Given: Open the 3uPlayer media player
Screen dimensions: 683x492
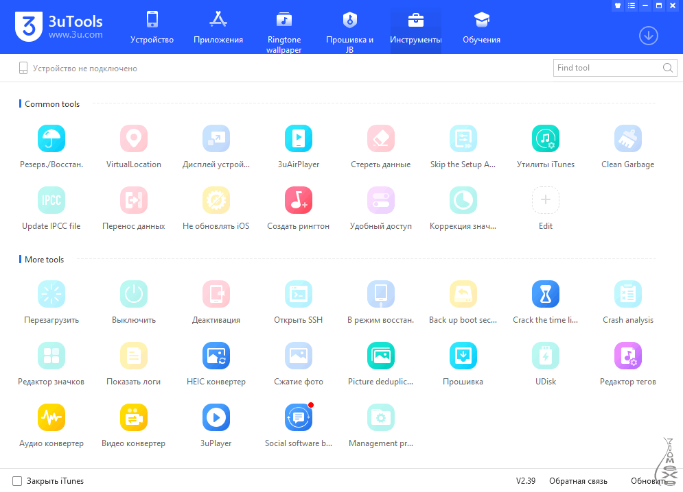Looking at the screenshot, I should (216, 417).
